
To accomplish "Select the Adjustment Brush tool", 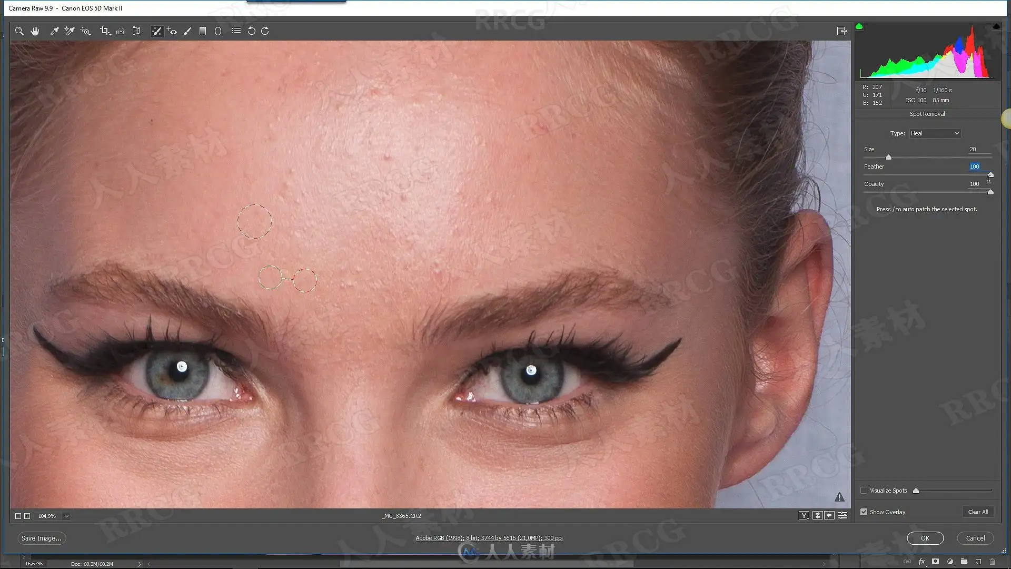I will click(x=187, y=31).
